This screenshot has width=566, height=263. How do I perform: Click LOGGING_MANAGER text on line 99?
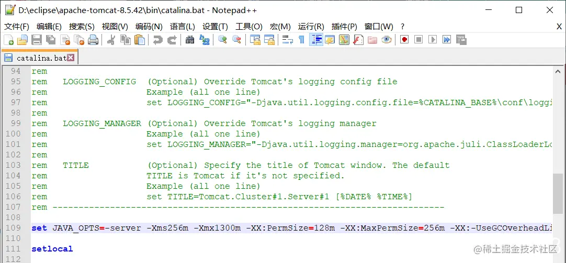click(x=102, y=123)
